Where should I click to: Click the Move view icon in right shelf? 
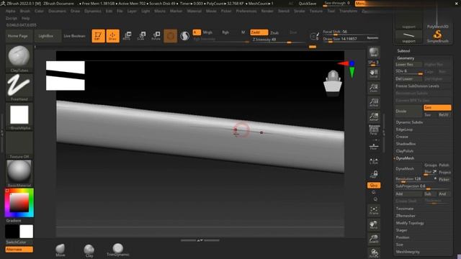374,224
